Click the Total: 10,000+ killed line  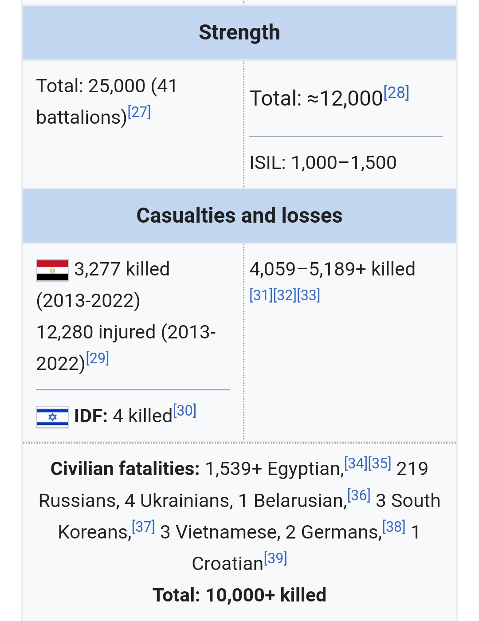(239, 595)
